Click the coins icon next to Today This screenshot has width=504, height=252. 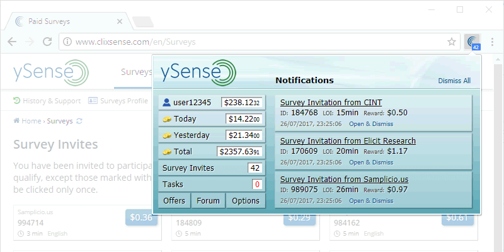167,119
